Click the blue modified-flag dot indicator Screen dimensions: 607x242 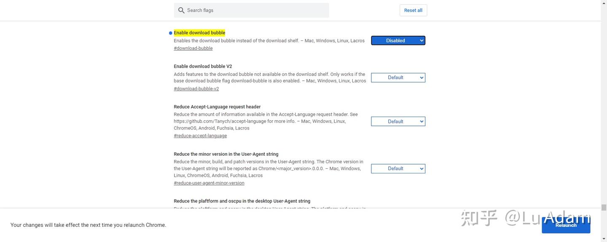coord(171,33)
